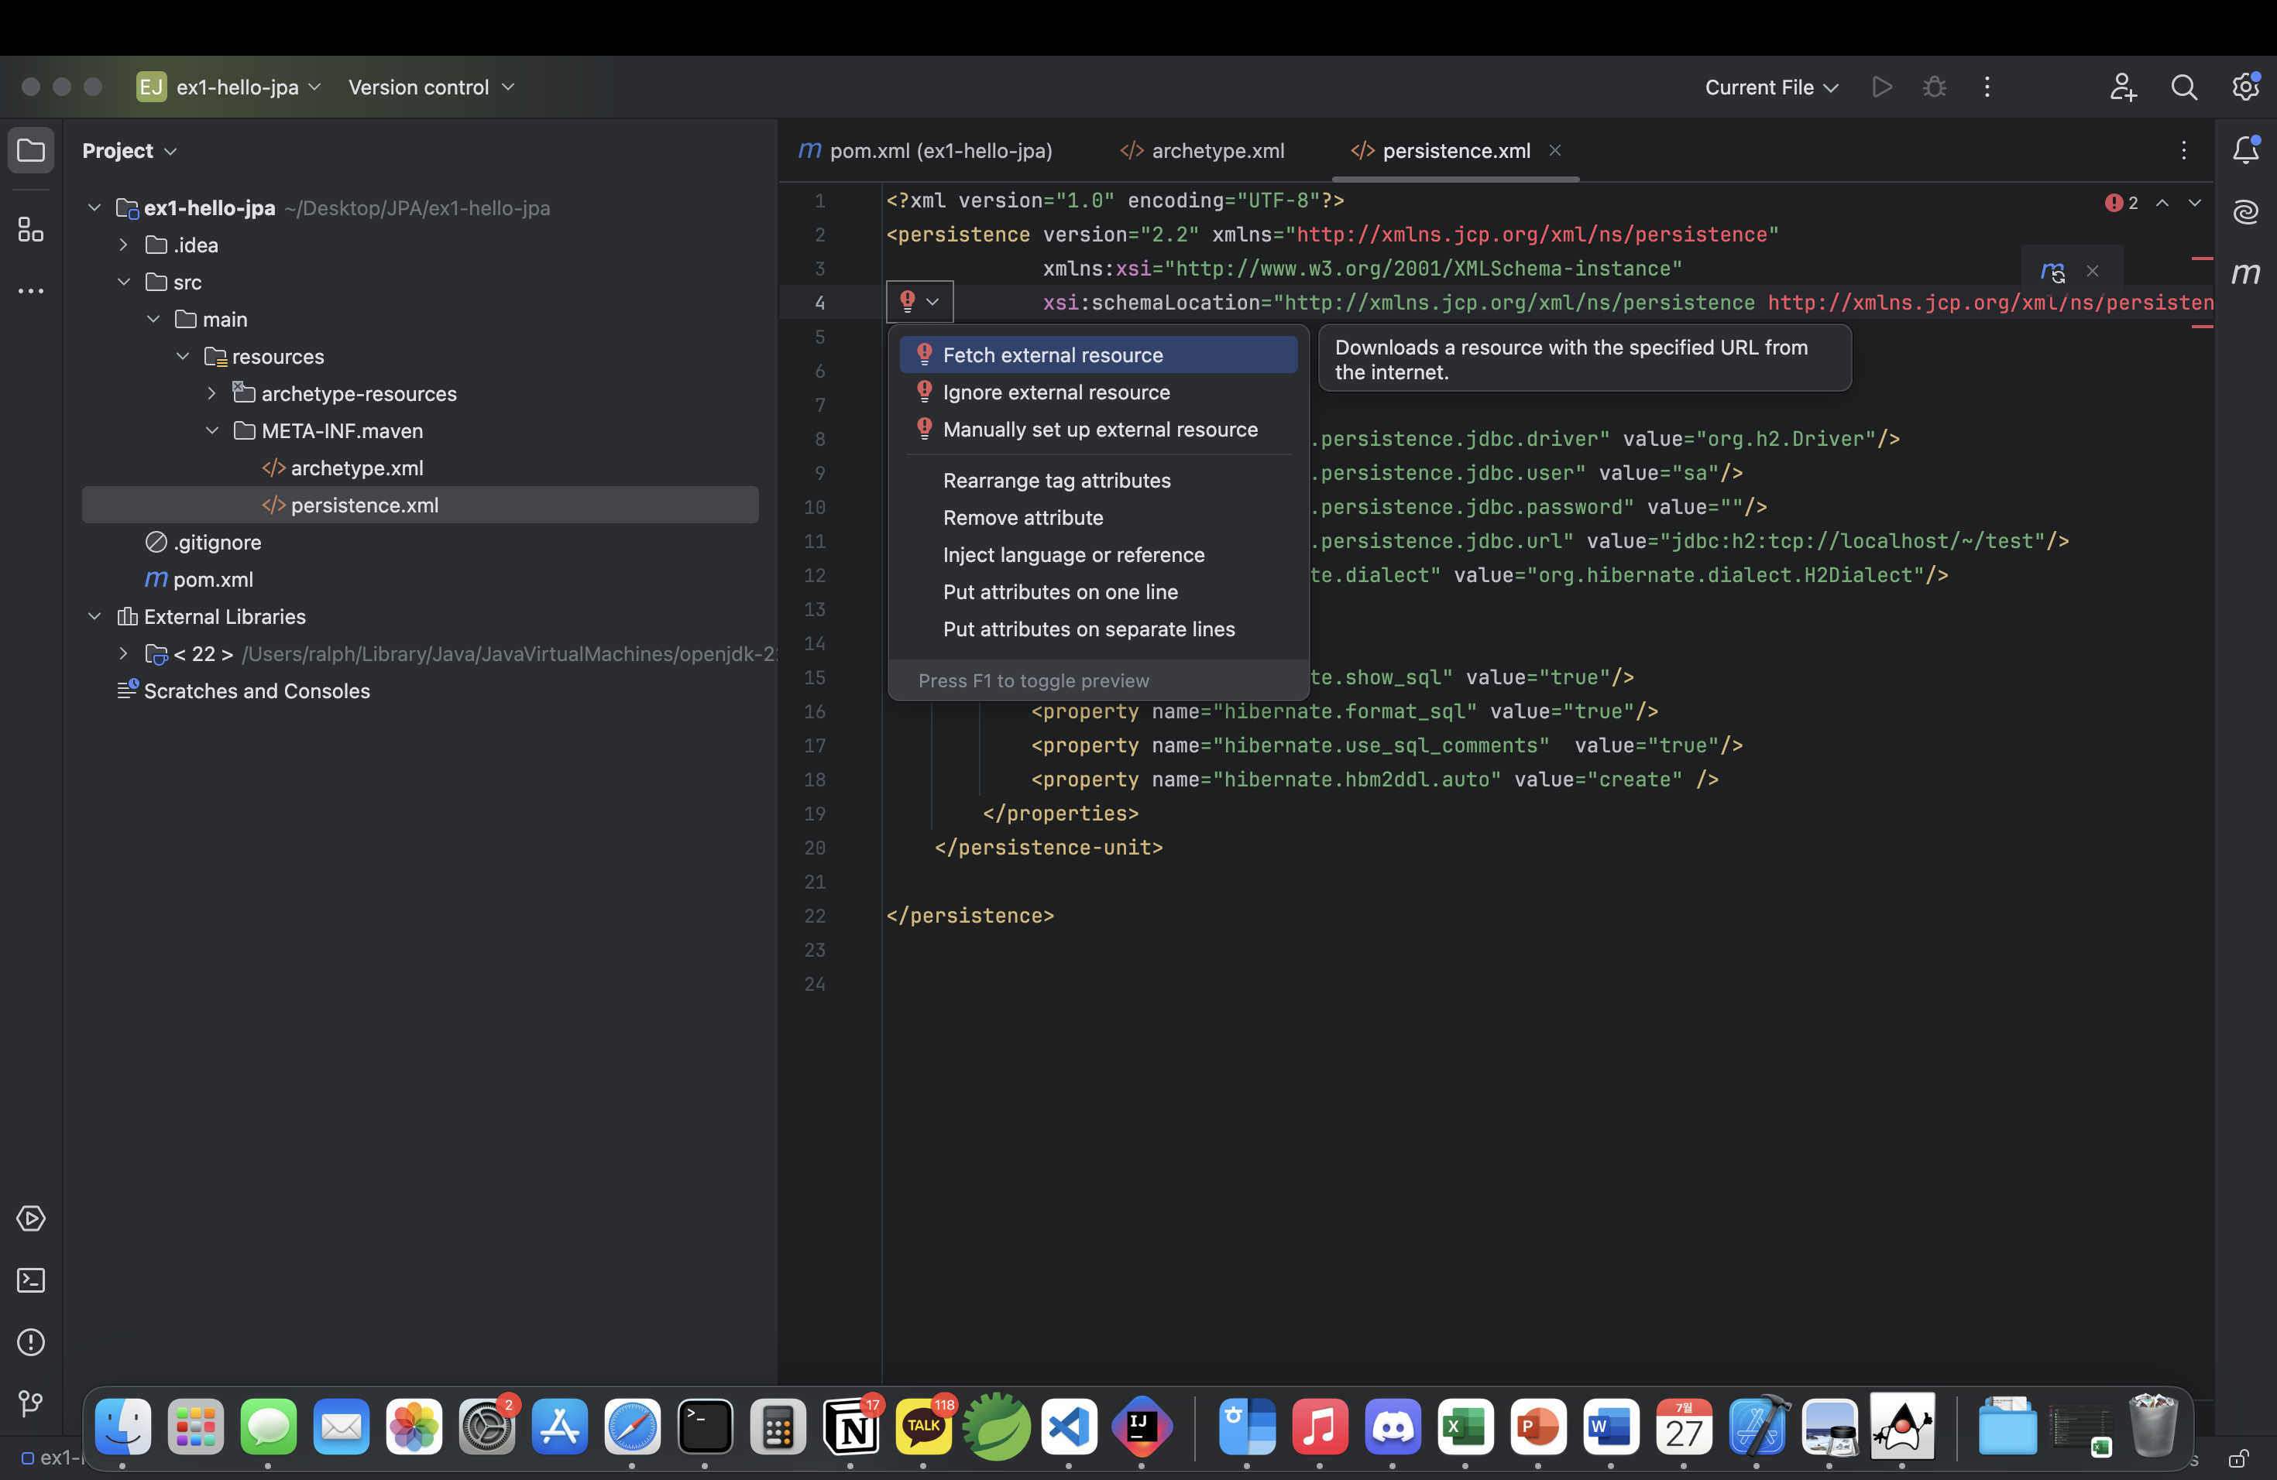
Task: Open the Current File run configuration dropdown
Action: pos(1771,87)
